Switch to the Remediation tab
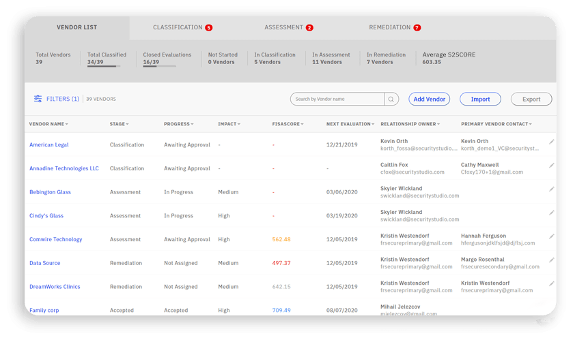 pyautogui.click(x=395, y=27)
